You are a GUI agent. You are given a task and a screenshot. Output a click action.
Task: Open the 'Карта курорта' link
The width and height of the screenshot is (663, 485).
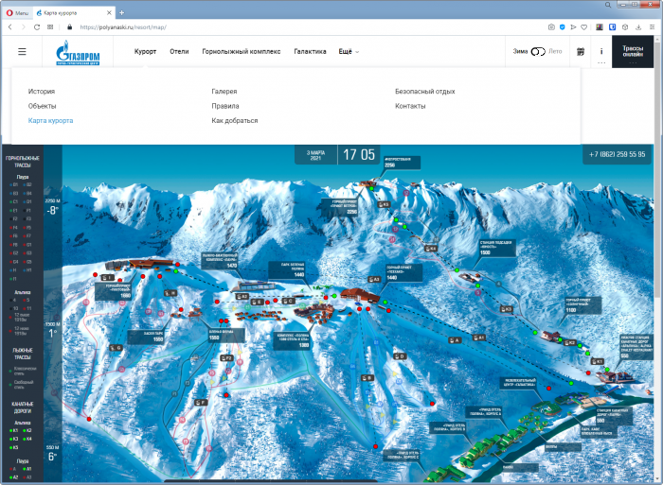[50, 120]
